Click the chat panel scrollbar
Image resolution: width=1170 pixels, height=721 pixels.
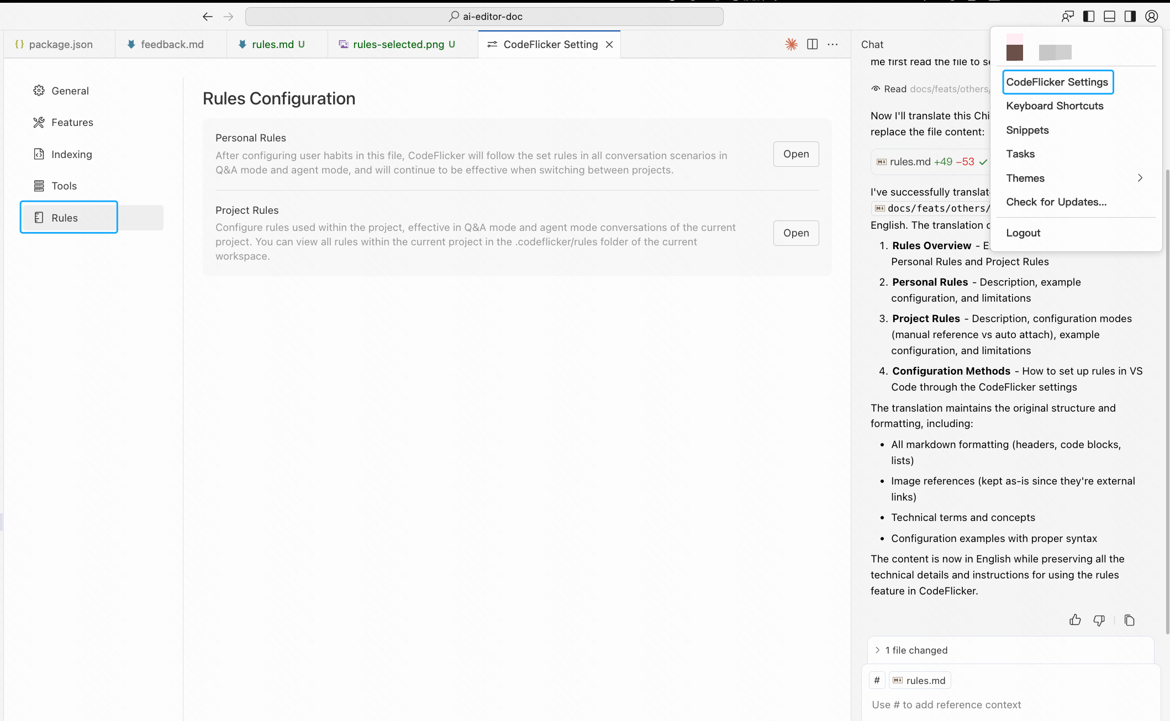pyautogui.click(x=1167, y=401)
